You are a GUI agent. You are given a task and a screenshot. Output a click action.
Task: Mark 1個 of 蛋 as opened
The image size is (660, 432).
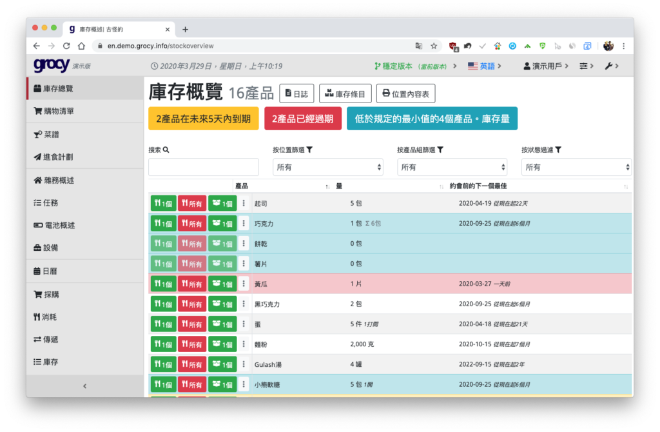[x=222, y=324]
